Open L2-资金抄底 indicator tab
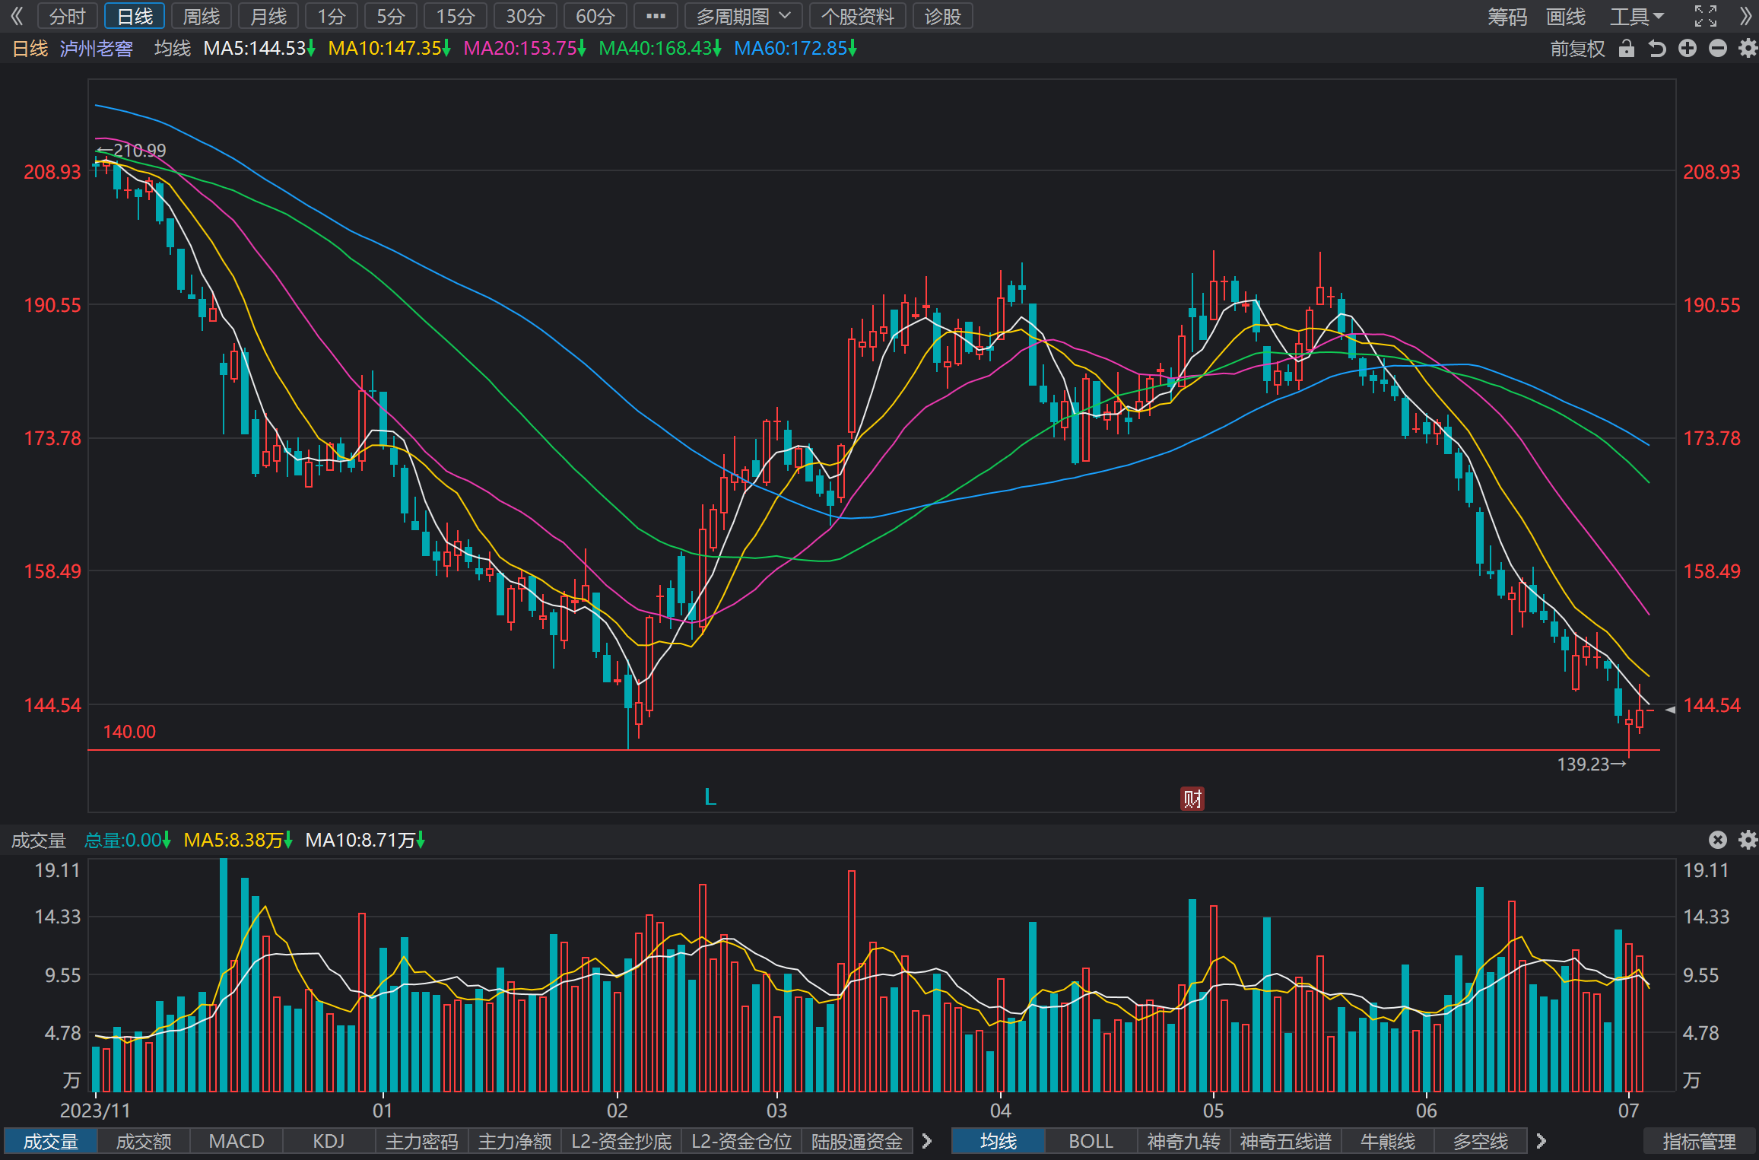Screen dimensions: 1759x1160 pos(621,1141)
